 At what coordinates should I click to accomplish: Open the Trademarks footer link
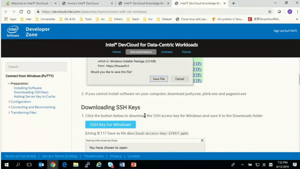[94, 156]
